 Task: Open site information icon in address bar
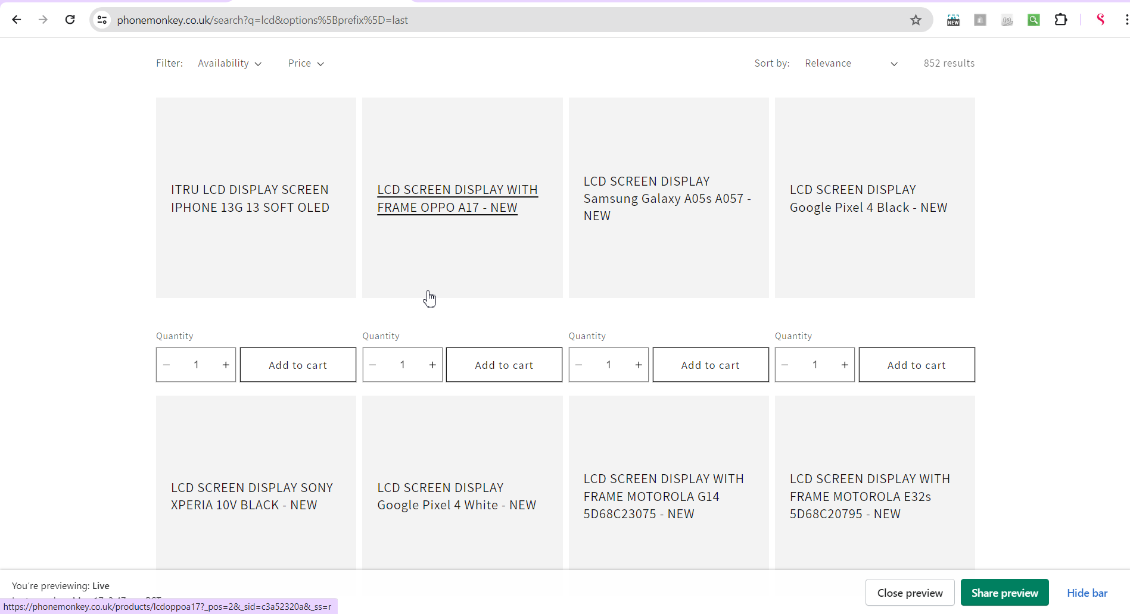(x=102, y=20)
